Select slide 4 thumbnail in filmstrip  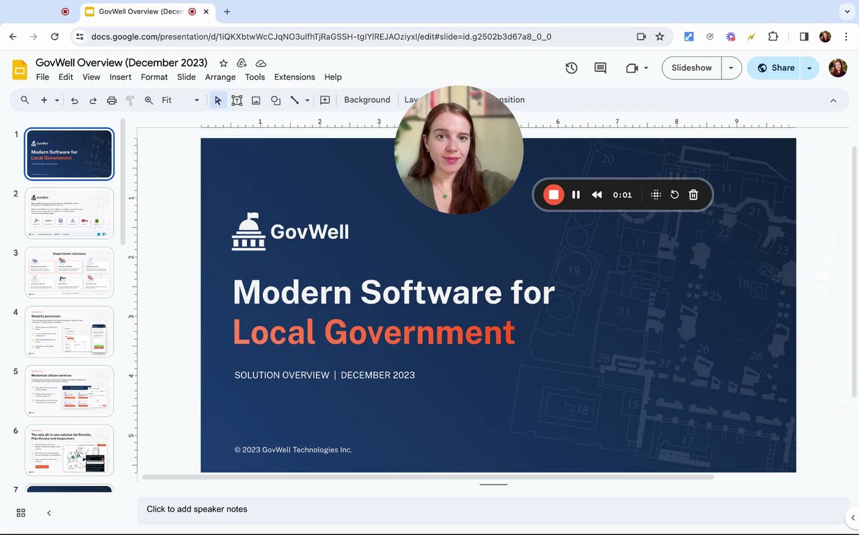[x=69, y=331]
